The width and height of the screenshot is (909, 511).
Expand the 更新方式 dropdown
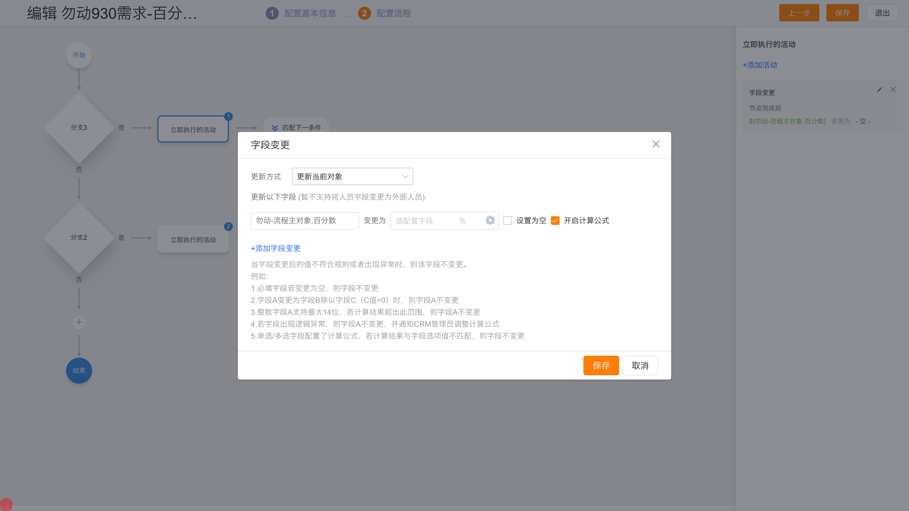[352, 176]
